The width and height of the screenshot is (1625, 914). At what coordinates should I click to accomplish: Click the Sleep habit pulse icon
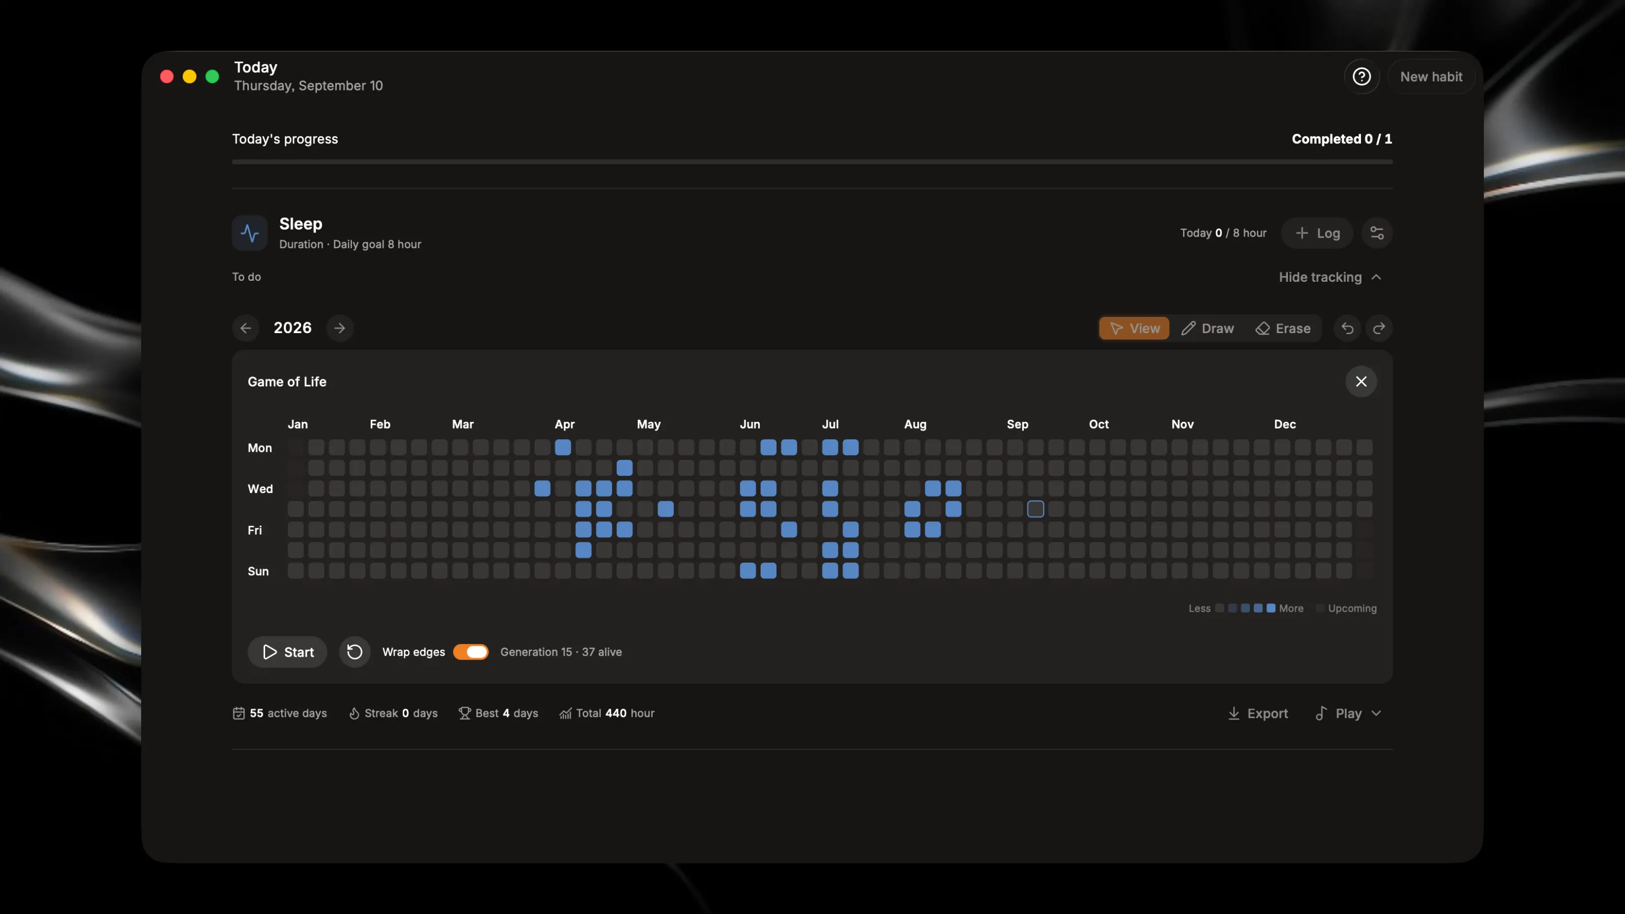[x=250, y=233]
